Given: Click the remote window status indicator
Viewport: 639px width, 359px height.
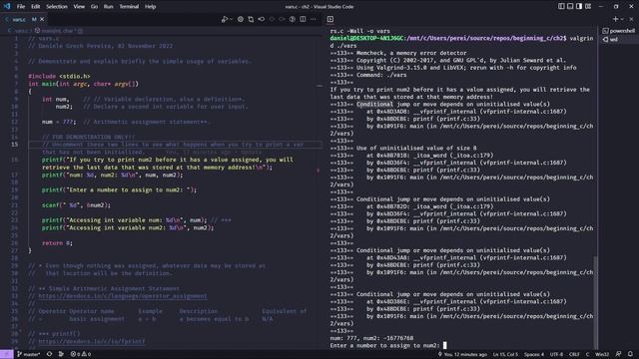Looking at the screenshot, I should point(7,354).
